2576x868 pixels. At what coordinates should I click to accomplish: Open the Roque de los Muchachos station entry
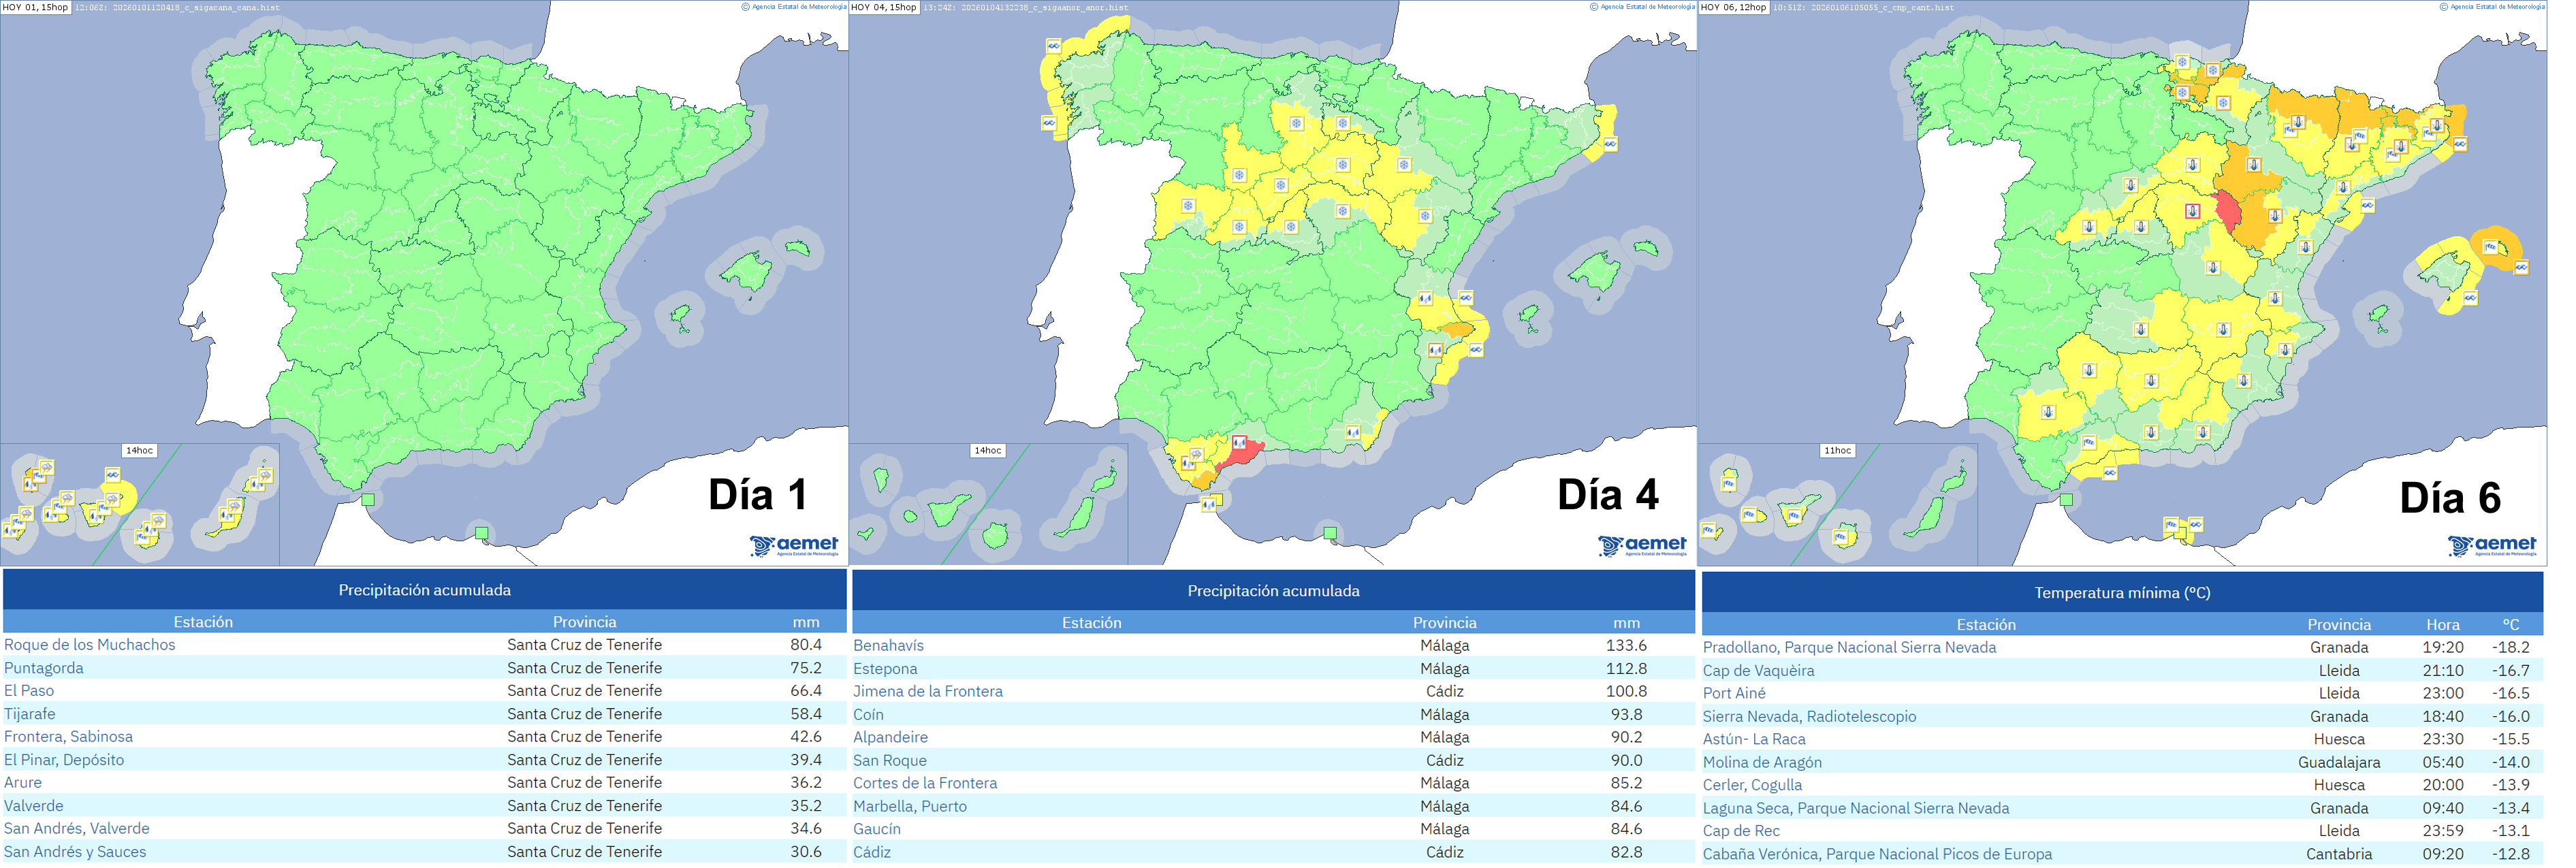click(88, 645)
